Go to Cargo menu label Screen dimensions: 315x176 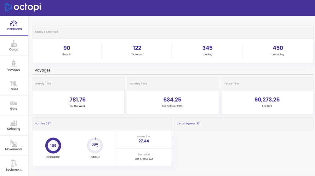click(x=14, y=50)
